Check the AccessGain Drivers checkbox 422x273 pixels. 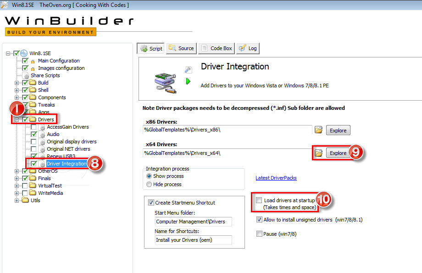[x=33, y=127]
